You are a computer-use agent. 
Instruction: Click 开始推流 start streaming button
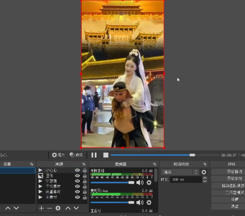(x=228, y=171)
